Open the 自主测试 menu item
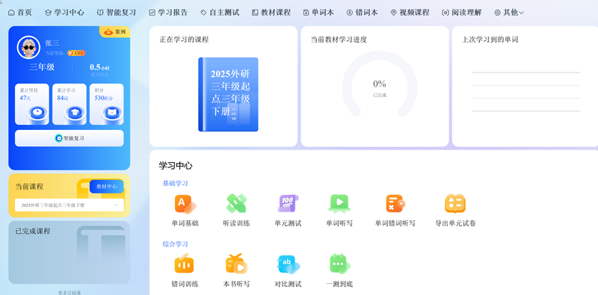This screenshot has width=598, height=295. click(220, 13)
